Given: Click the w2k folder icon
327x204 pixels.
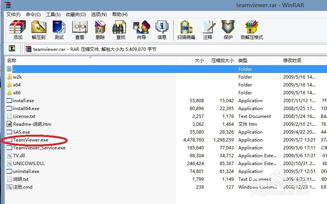Looking at the screenshot, I should [9, 77].
